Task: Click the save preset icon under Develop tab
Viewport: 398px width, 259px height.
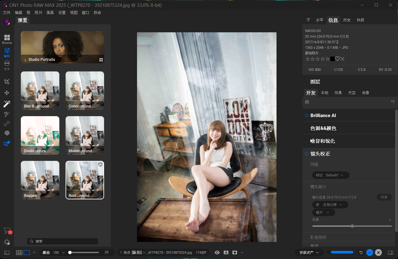Action: click(x=307, y=102)
